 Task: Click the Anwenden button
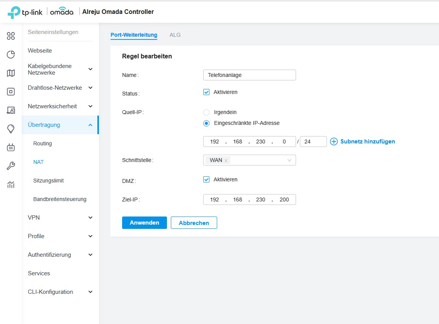pos(144,223)
